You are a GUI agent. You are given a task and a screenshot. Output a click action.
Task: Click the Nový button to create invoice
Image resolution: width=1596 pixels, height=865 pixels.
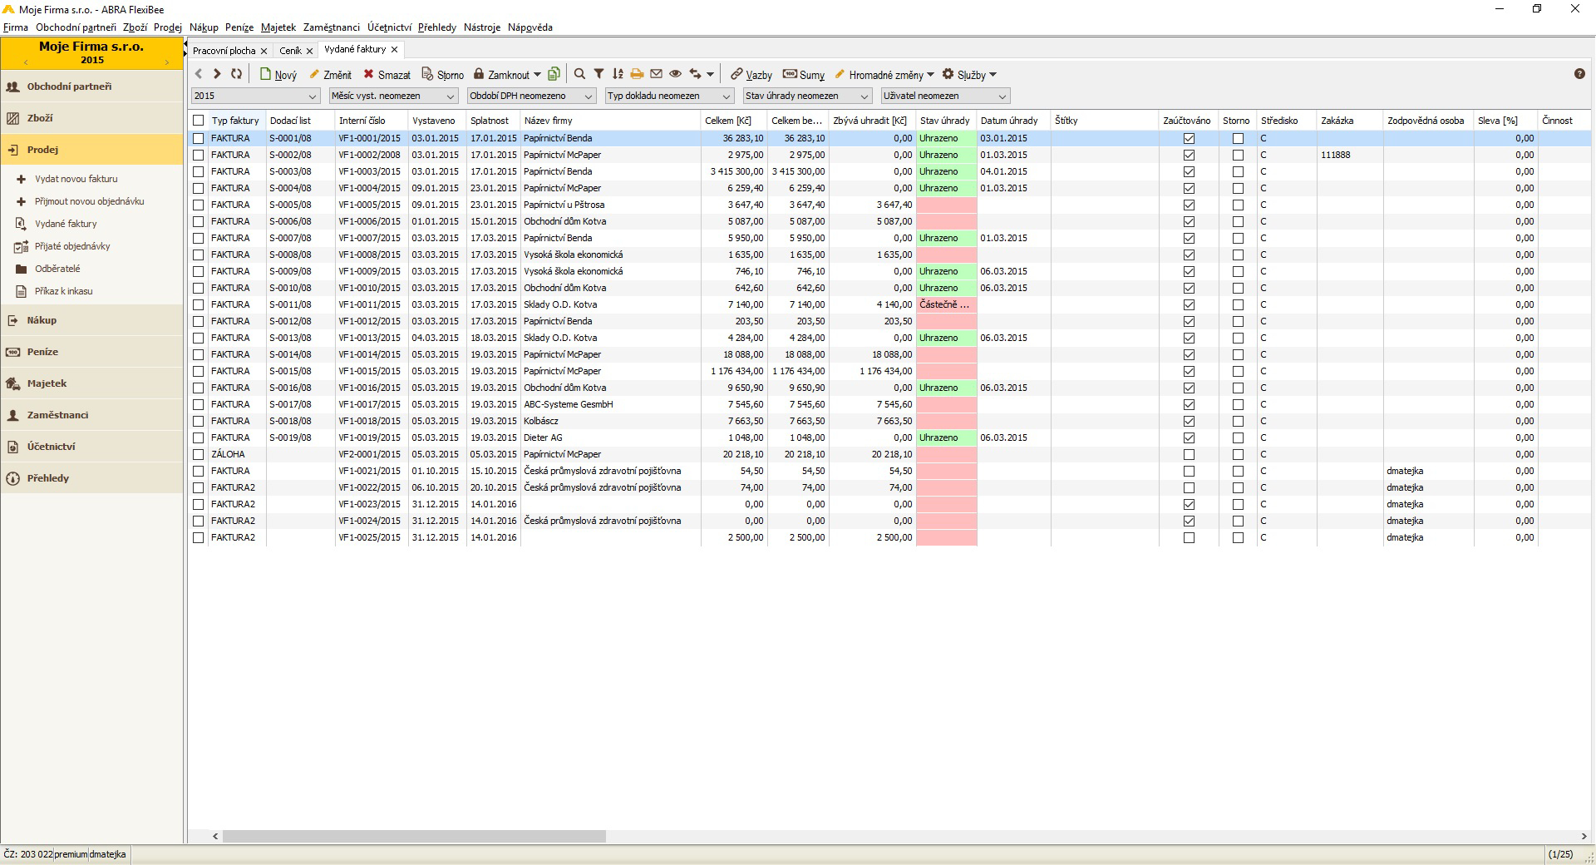[x=278, y=75]
